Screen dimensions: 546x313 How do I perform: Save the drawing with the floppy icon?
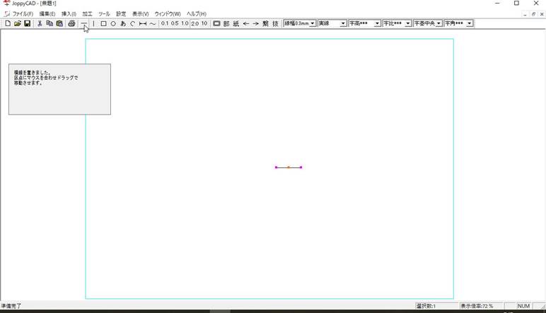[27, 23]
